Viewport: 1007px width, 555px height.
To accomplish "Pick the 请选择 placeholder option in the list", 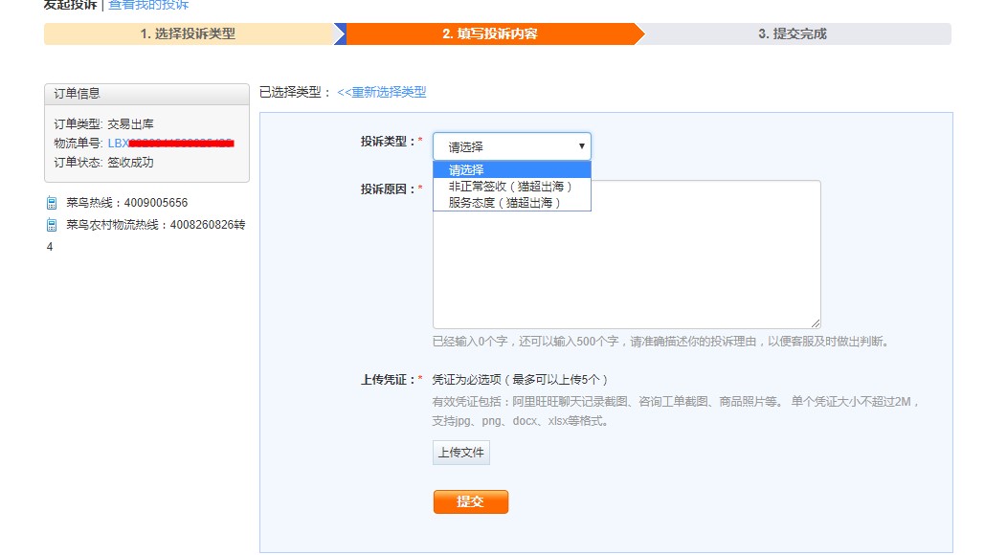I will (x=466, y=170).
